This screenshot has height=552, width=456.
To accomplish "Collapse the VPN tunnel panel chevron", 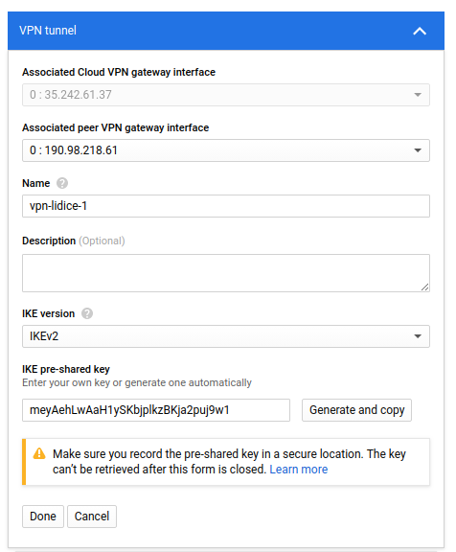I will point(420,31).
